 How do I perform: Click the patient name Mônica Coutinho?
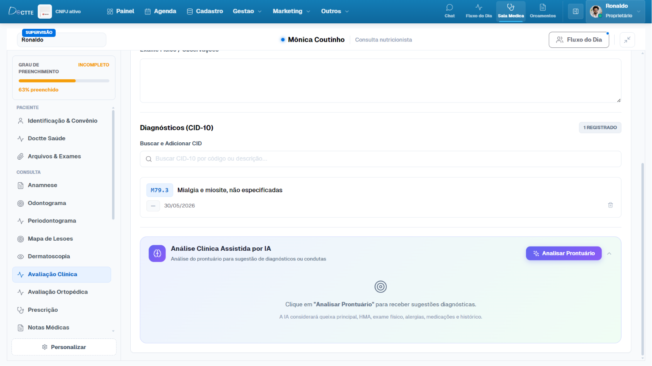[x=316, y=40]
